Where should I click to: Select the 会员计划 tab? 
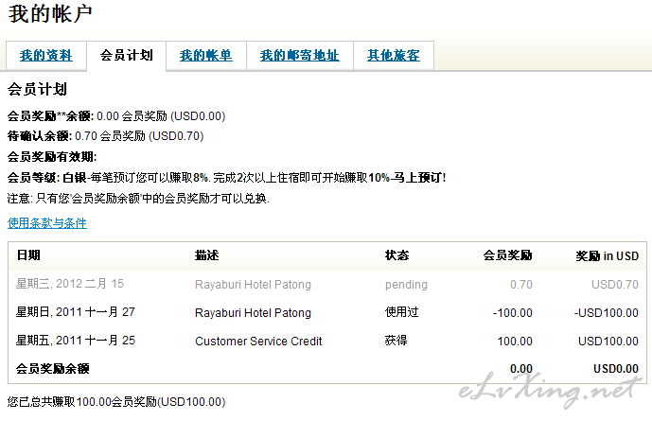[127, 55]
